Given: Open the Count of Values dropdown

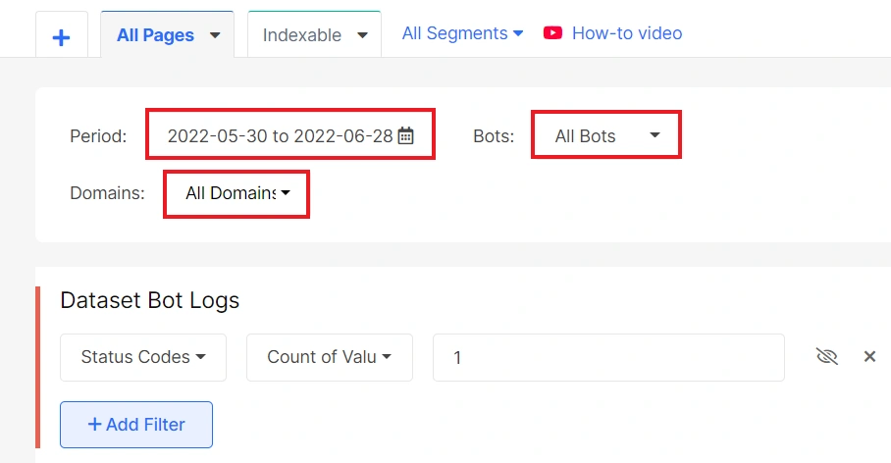Looking at the screenshot, I should (x=330, y=357).
